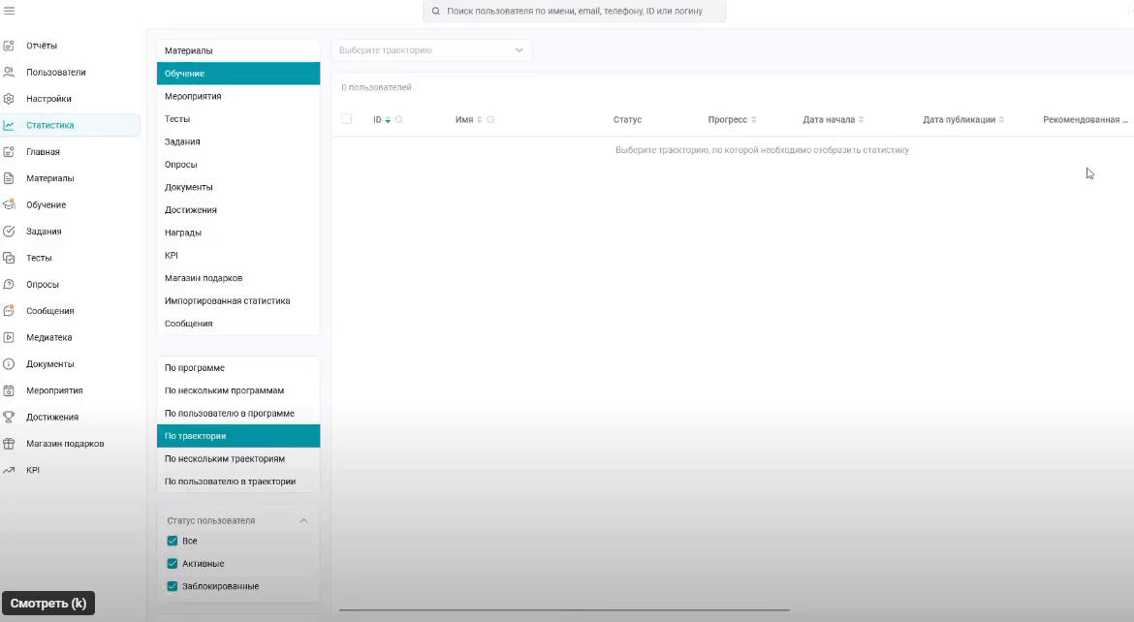The image size is (1134, 622).
Task: Select Достижения in statistics type list
Action: pos(237,209)
